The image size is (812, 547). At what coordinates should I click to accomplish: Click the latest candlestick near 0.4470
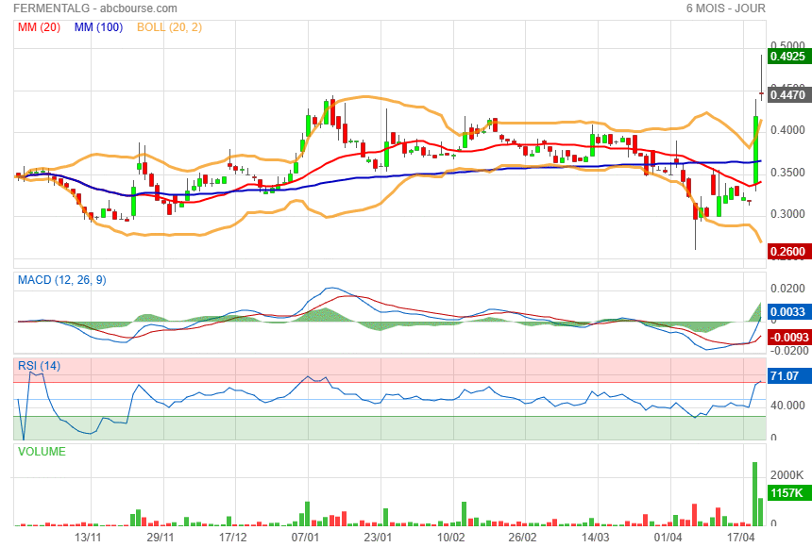(761, 77)
